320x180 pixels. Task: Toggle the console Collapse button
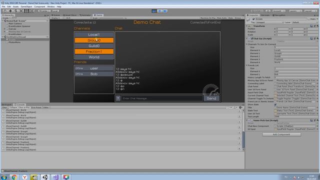pos(13,107)
